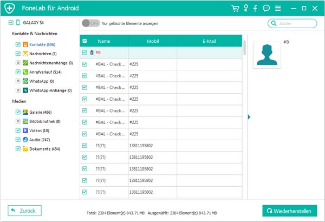Select the Anrufverlauf phone icon

(x=25, y=72)
